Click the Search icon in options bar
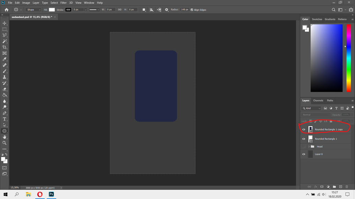Image resolution: width=355 pixels, height=199 pixels. (333, 10)
